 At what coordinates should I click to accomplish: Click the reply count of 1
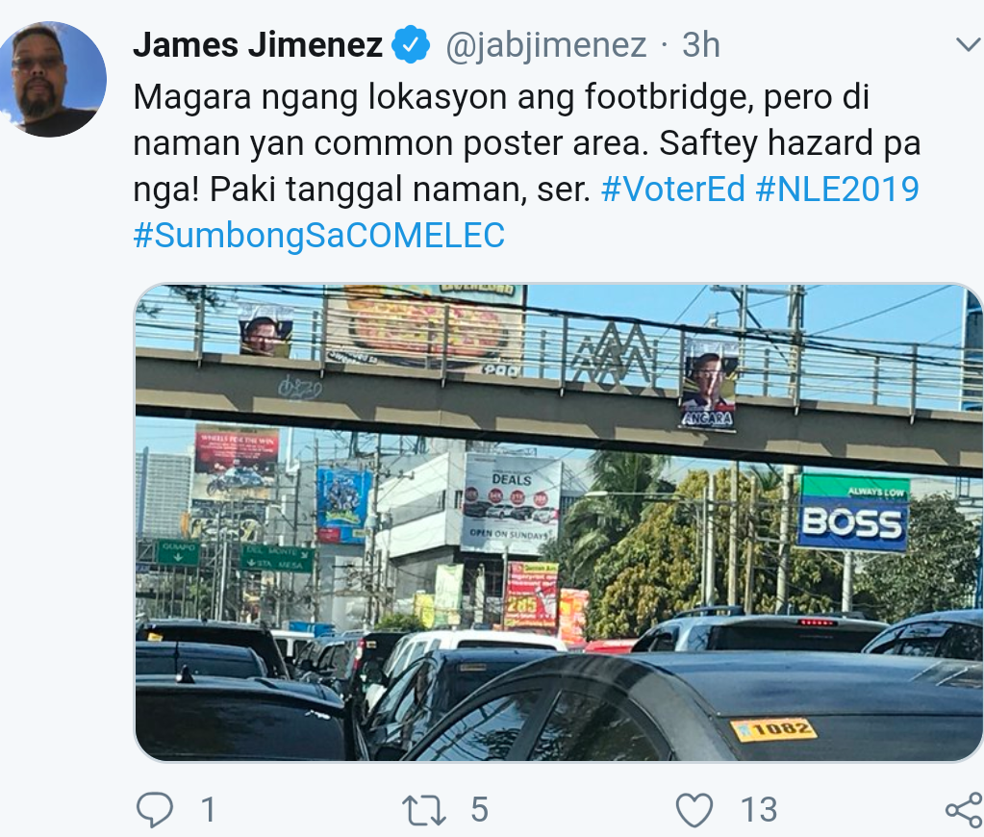[209, 810]
